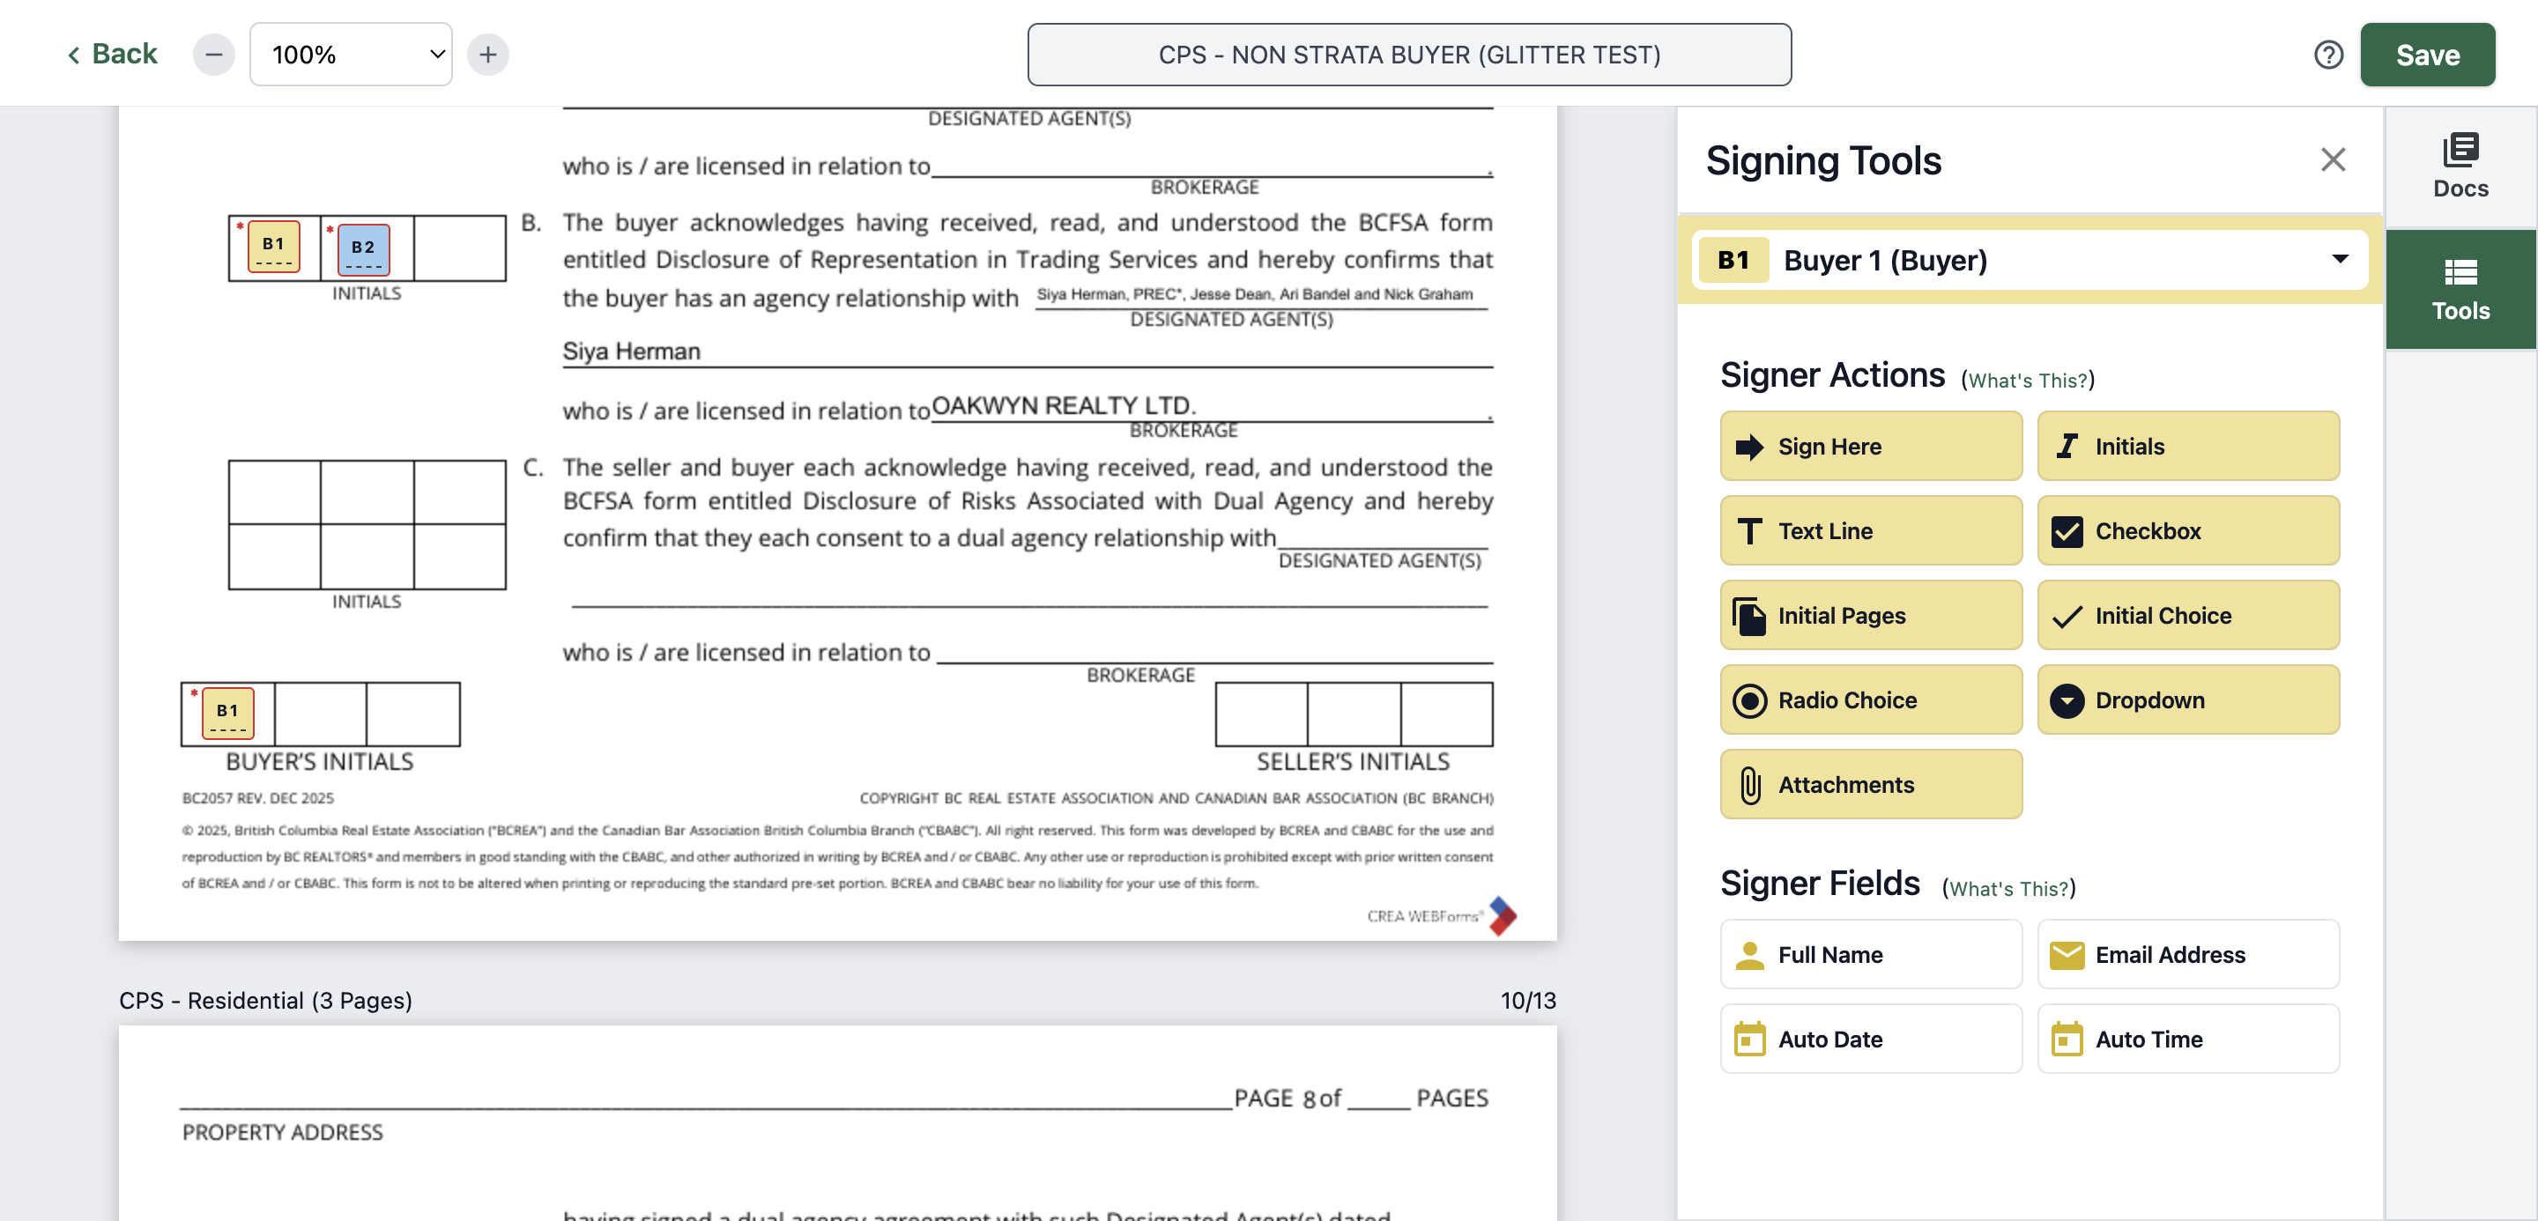Open help question mark icon
Viewport: 2538px width, 1221px height.
[x=2328, y=54]
